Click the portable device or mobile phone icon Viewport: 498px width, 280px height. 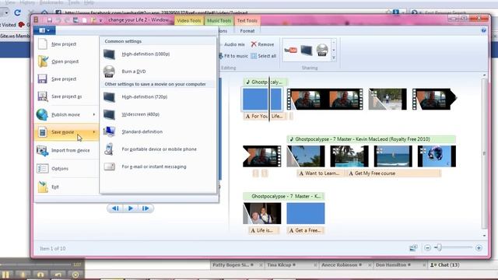(x=109, y=149)
